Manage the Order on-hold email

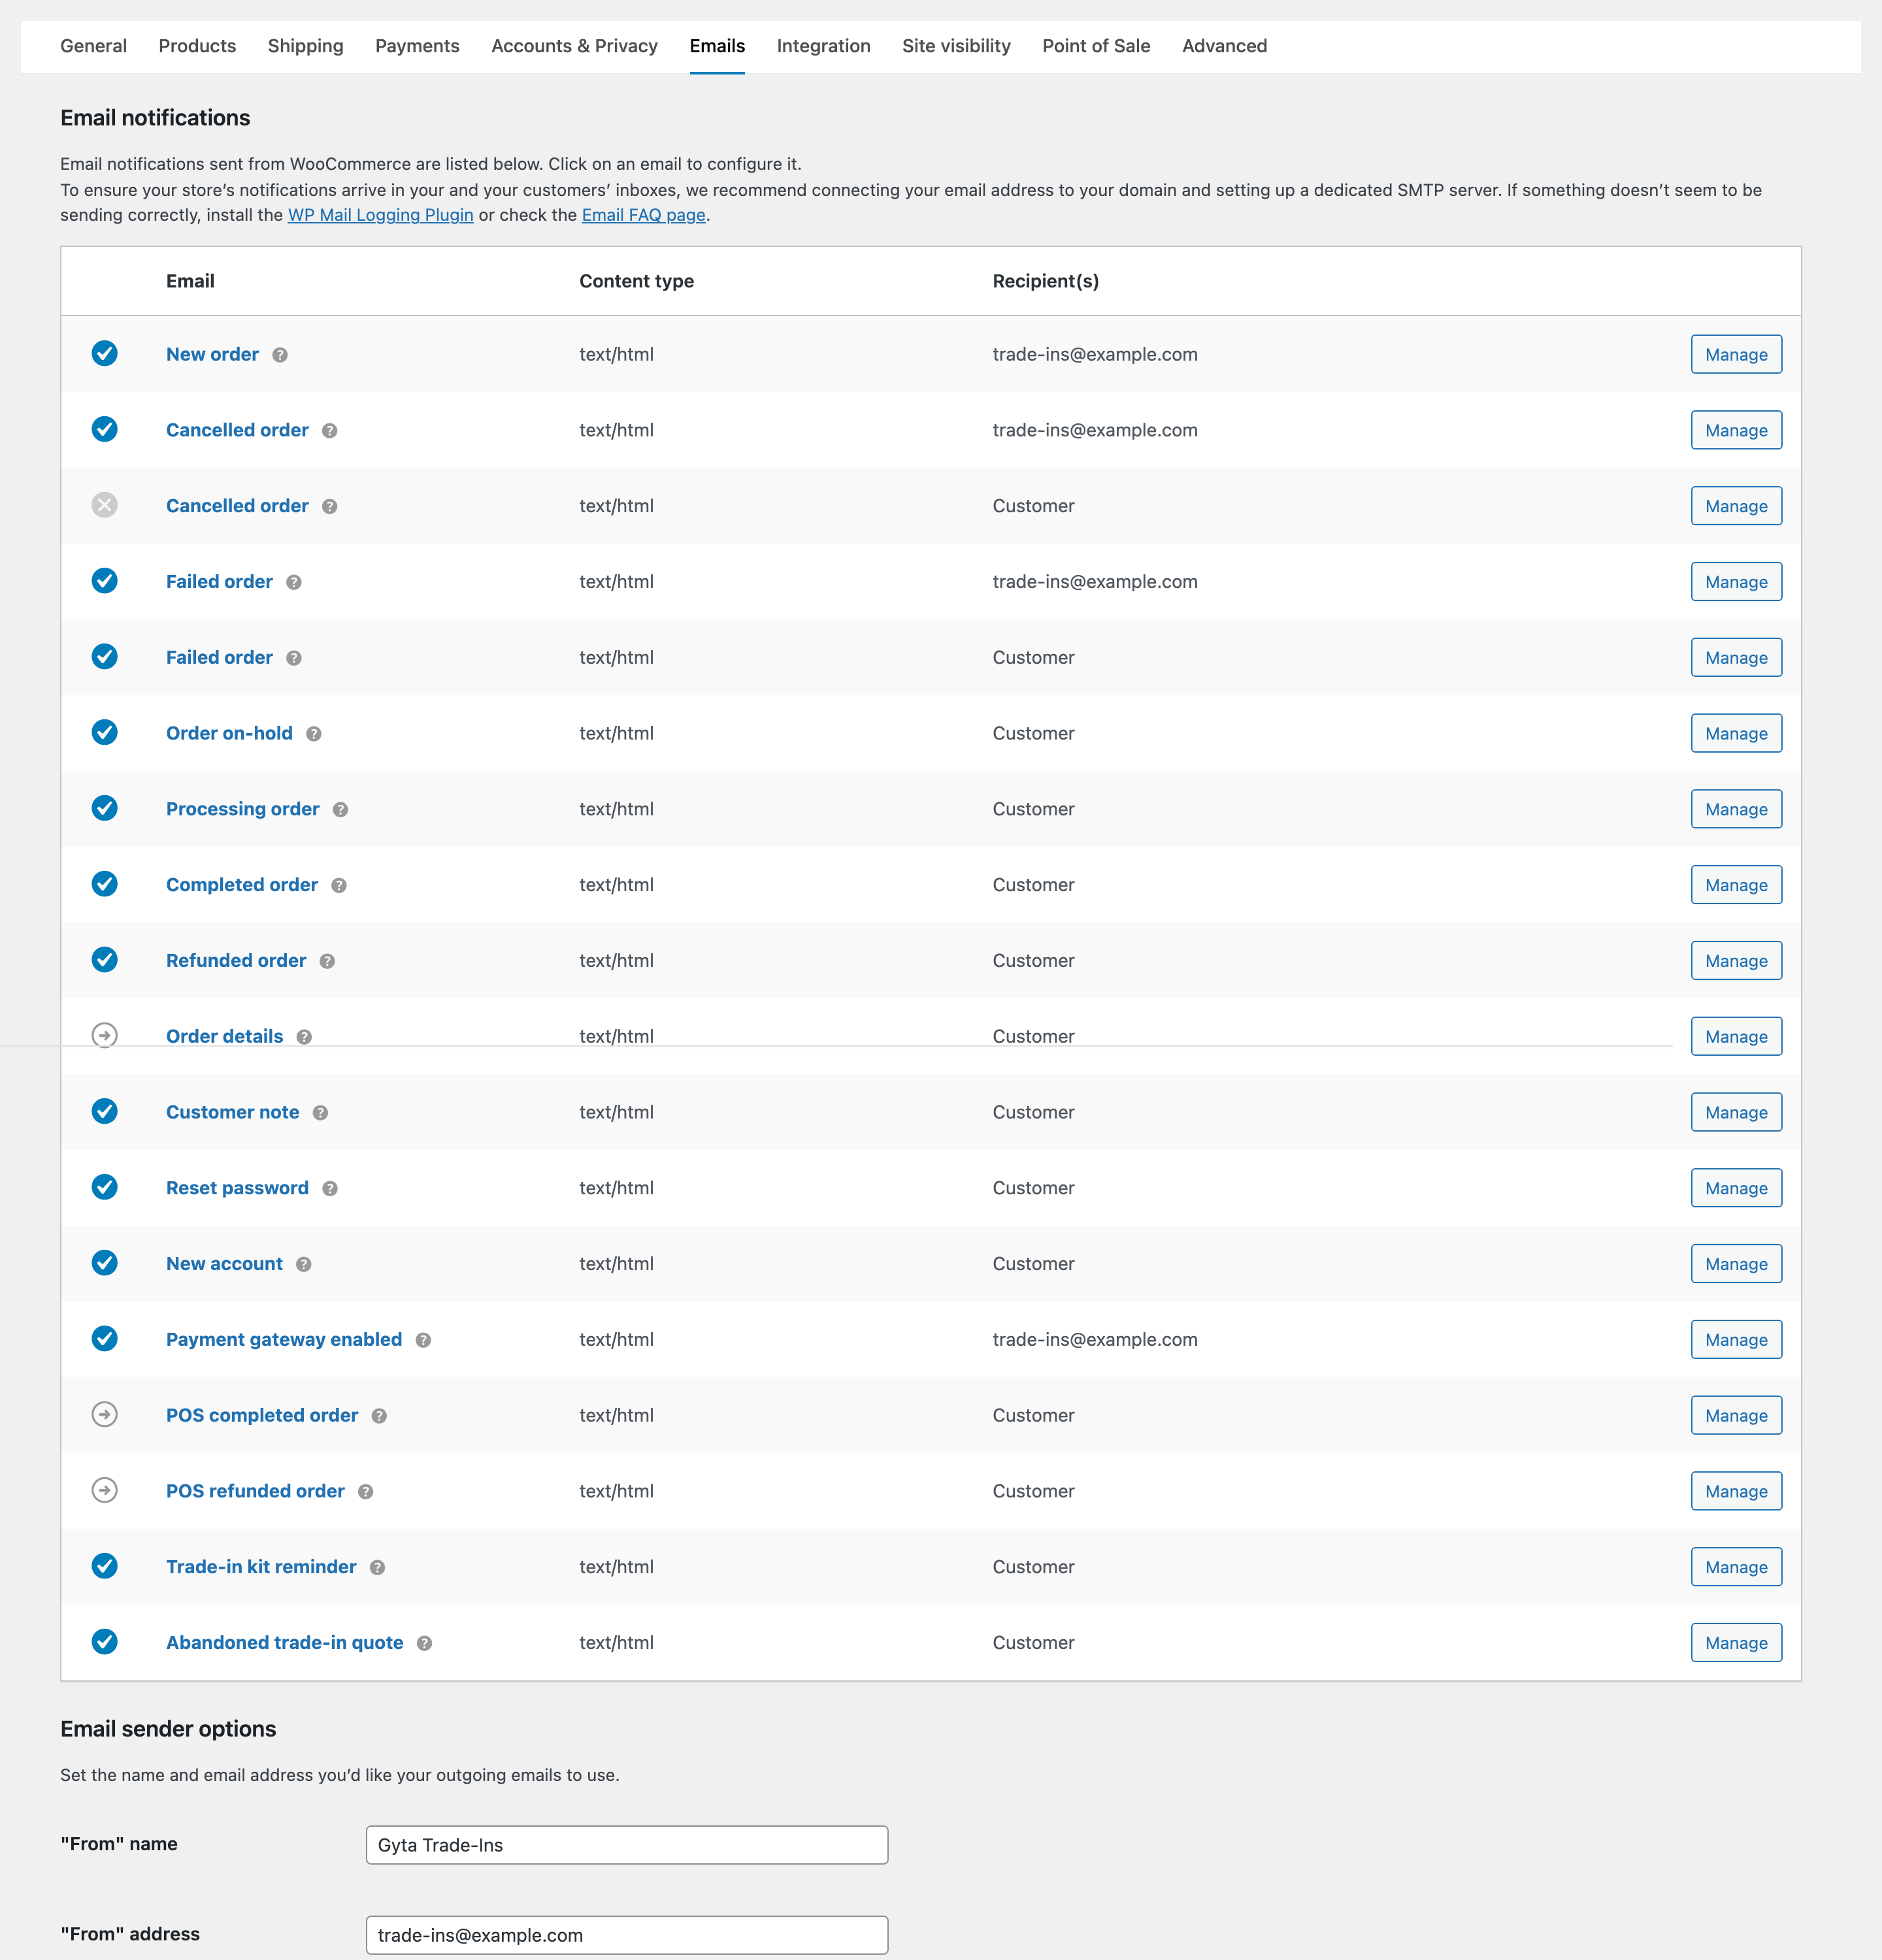pos(1736,733)
